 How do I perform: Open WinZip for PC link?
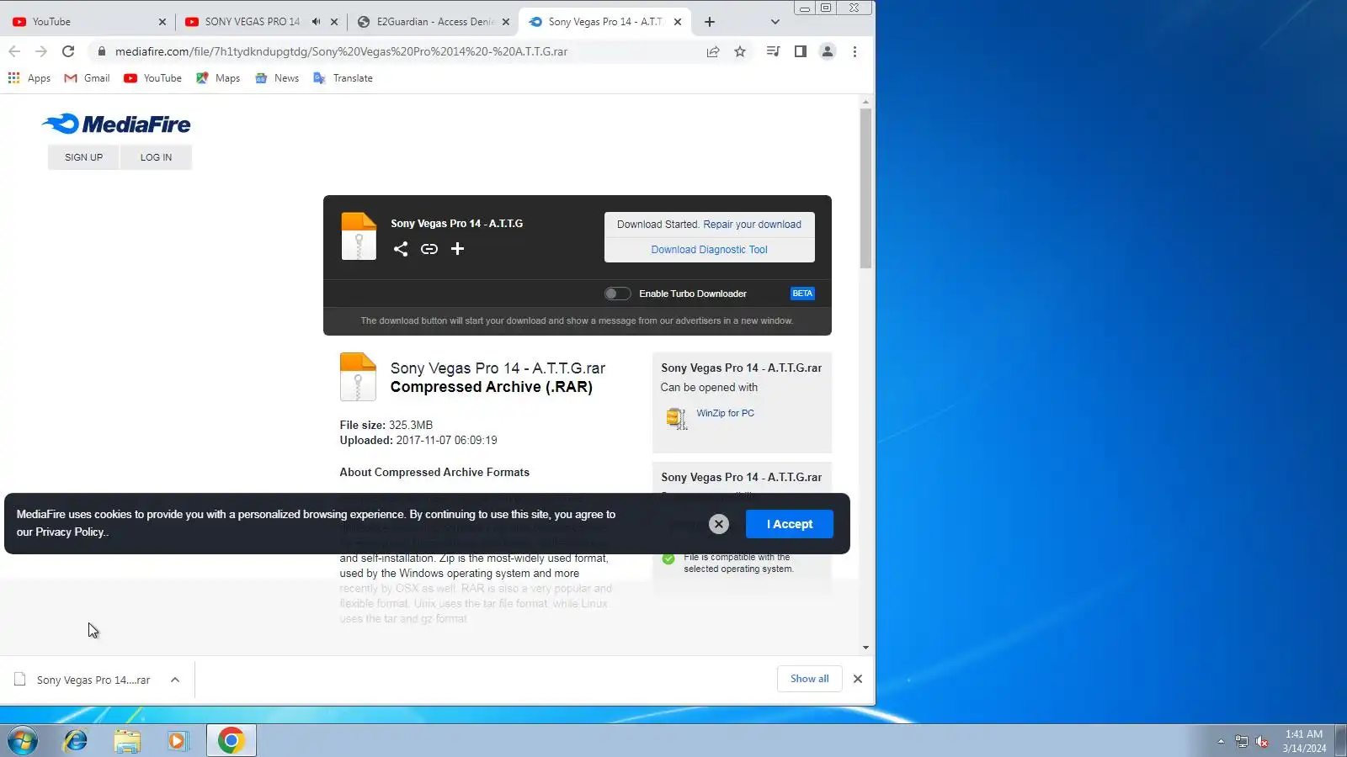click(x=725, y=413)
